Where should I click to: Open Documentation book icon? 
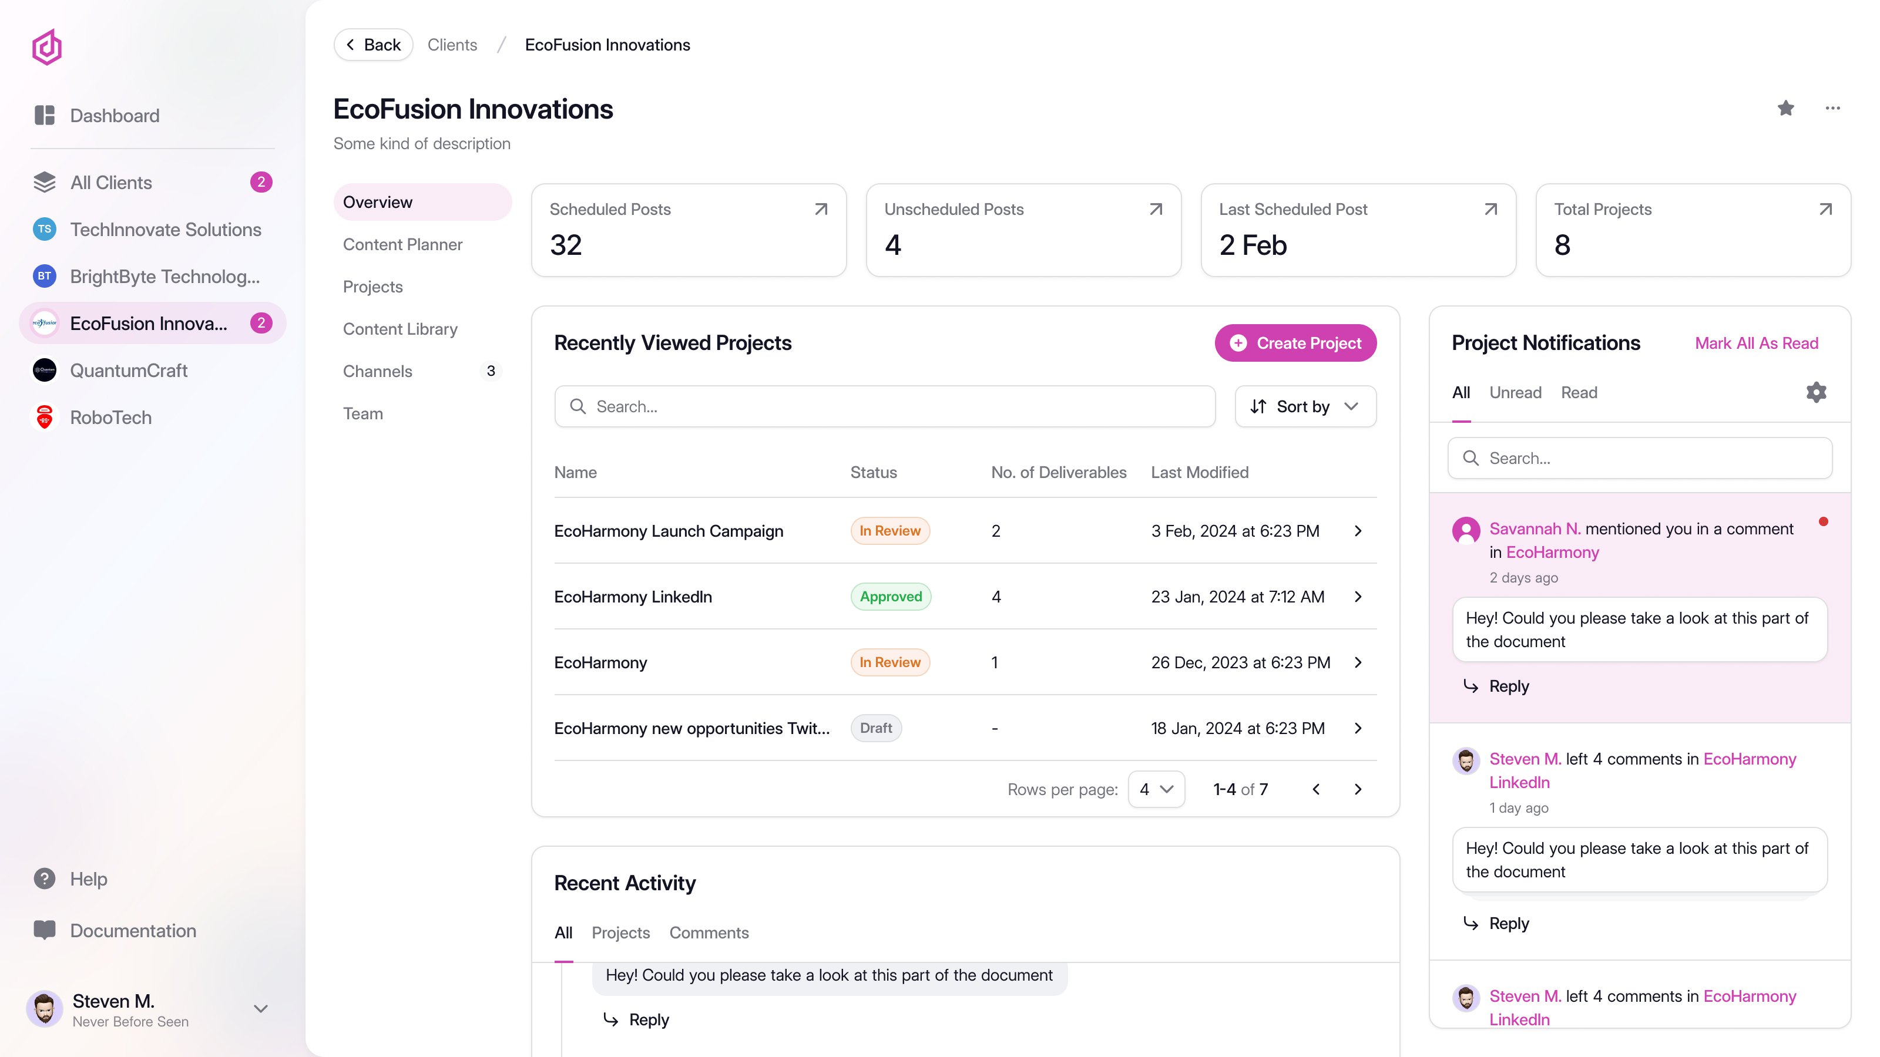pyautogui.click(x=45, y=930)
